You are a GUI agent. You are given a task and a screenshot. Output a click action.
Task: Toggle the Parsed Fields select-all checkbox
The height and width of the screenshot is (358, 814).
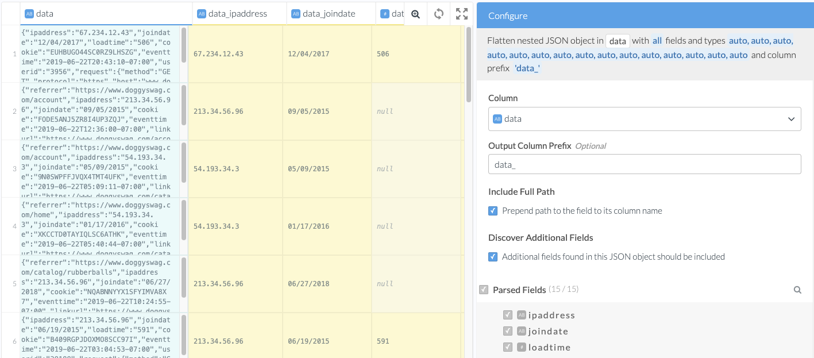pyautogui.click(x=484, y=290)
